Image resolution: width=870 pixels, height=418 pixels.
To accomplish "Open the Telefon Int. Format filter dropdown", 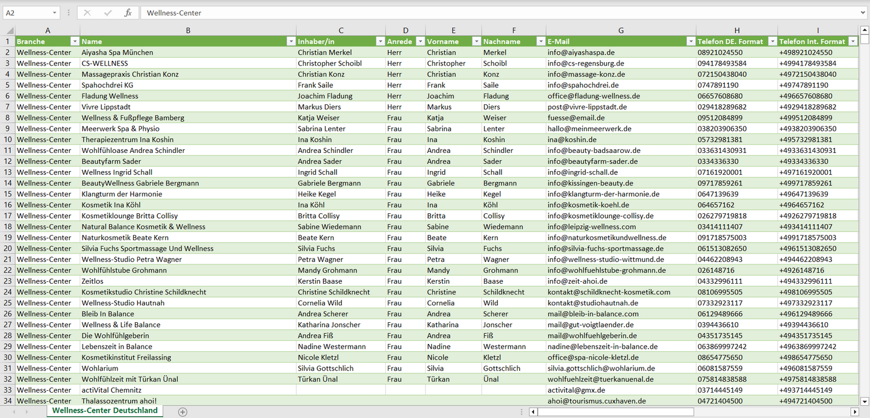I will pos(853,42).
